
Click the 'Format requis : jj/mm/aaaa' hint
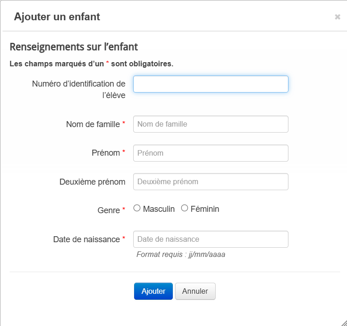pos(181,255)
